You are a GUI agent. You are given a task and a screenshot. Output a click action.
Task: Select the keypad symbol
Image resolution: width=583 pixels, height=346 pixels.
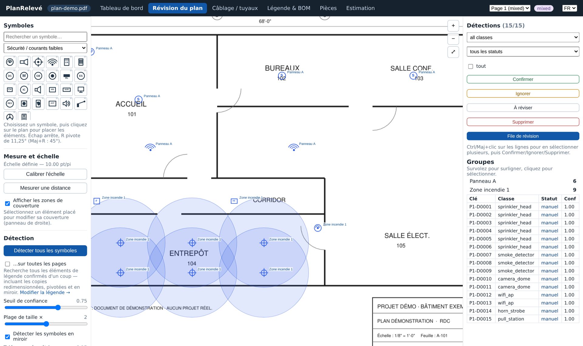pos(81,62)
